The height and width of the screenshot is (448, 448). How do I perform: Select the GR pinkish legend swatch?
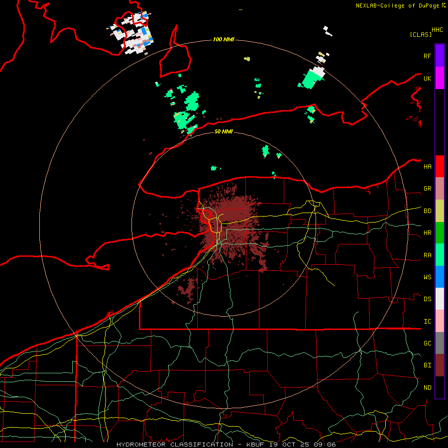(x=440, y=188)
